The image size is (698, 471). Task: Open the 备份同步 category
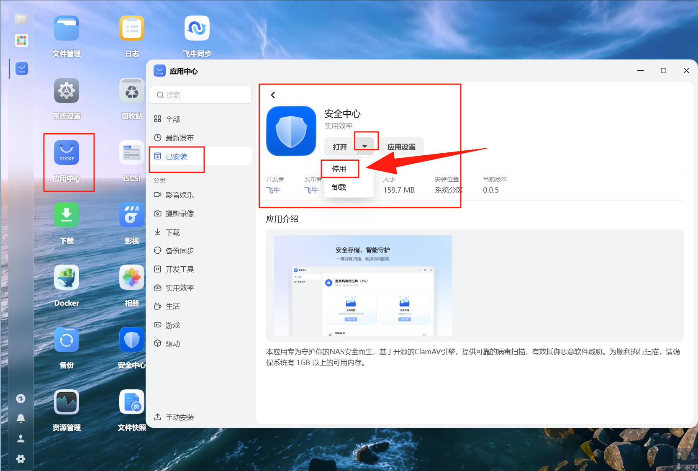[x=201, y=251]
